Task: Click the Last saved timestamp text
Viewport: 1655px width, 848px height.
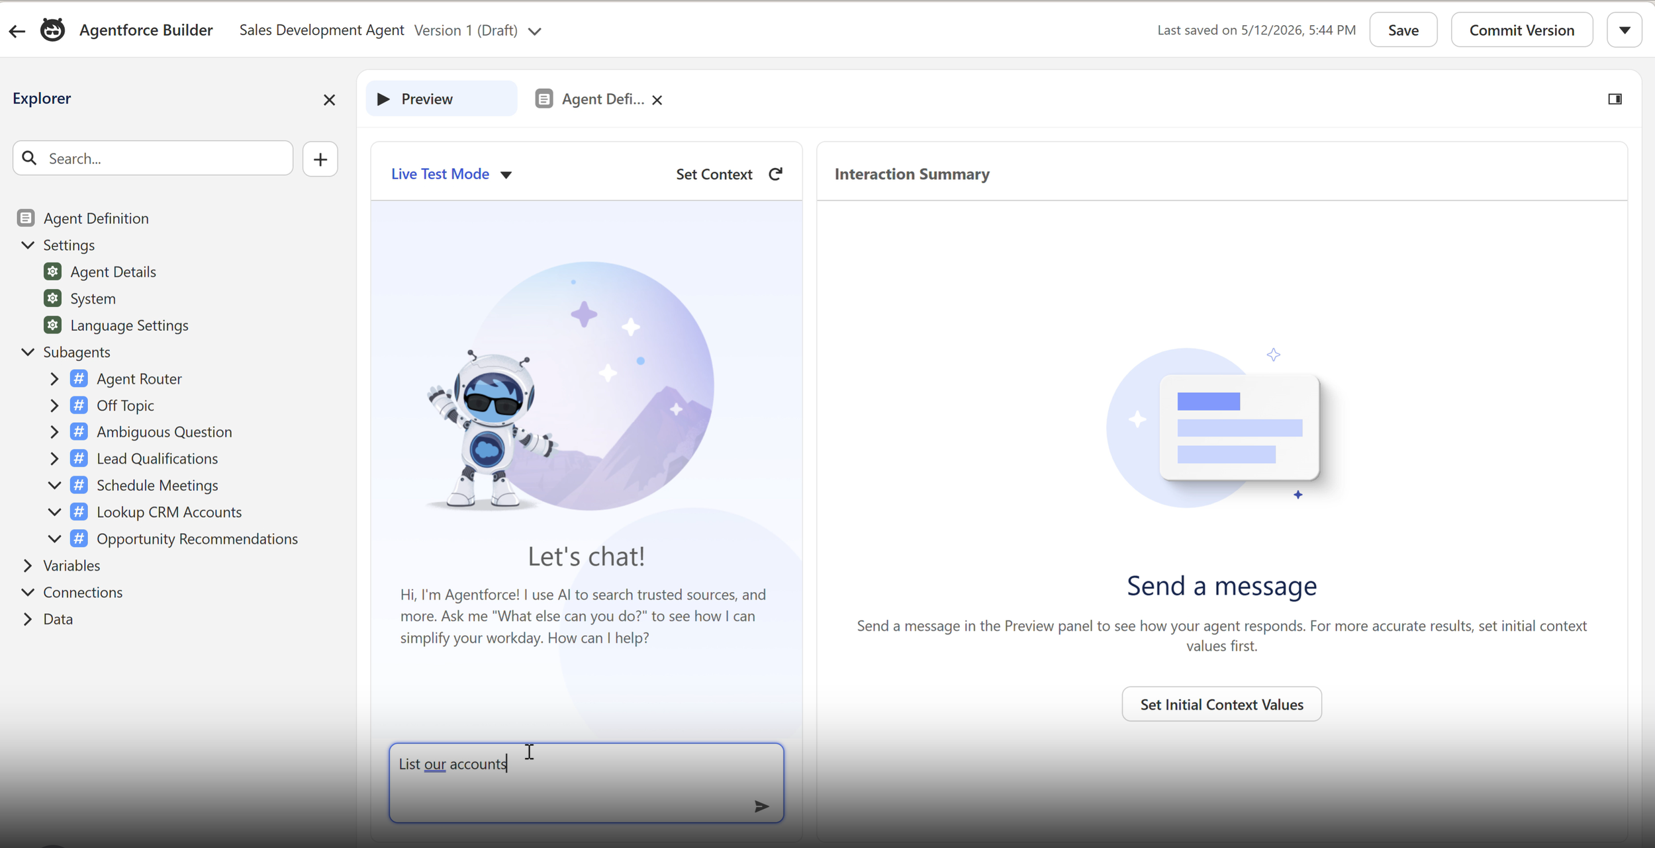Action: [x=1256, y=30]
